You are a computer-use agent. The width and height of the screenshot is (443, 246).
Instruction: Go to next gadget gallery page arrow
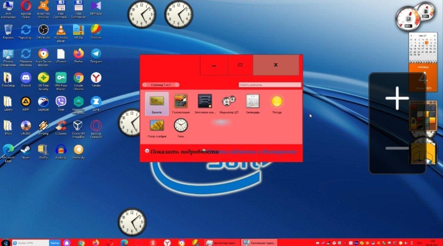click(177, 85)
